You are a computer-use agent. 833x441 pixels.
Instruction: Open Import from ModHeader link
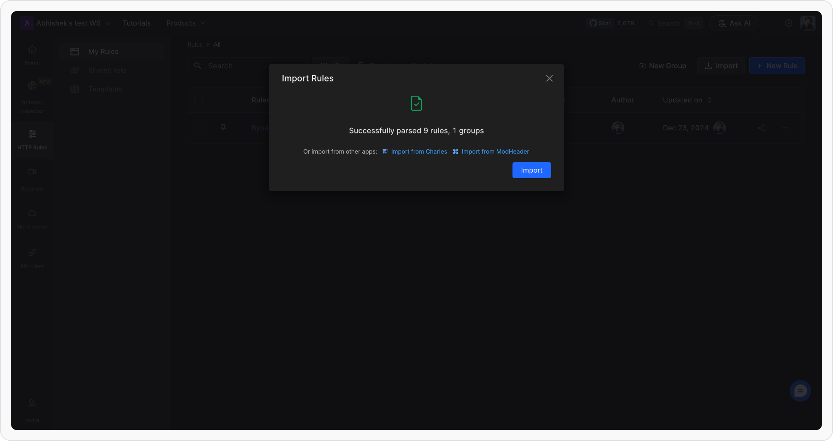tap(495, 152)
